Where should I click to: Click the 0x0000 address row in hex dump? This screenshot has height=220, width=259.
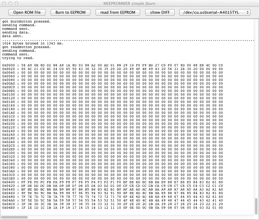[8, 65]
